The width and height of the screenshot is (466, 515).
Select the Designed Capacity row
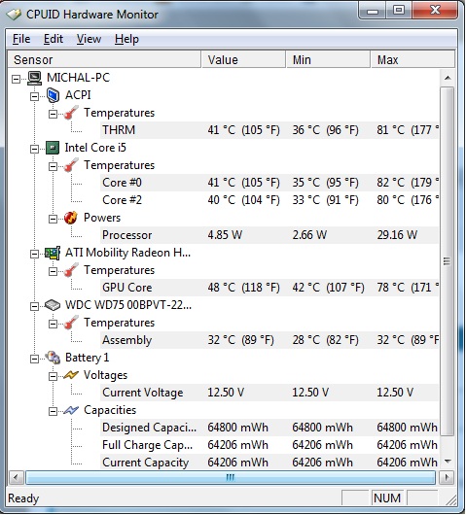[x=269, y=428]
